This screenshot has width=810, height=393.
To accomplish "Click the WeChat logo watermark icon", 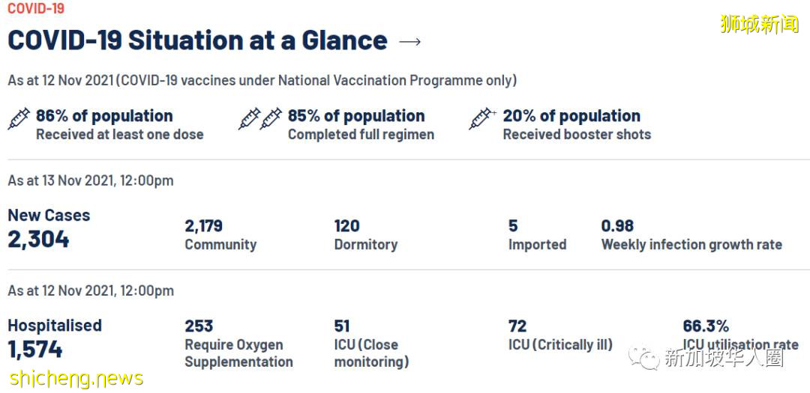I will [645, 358].
